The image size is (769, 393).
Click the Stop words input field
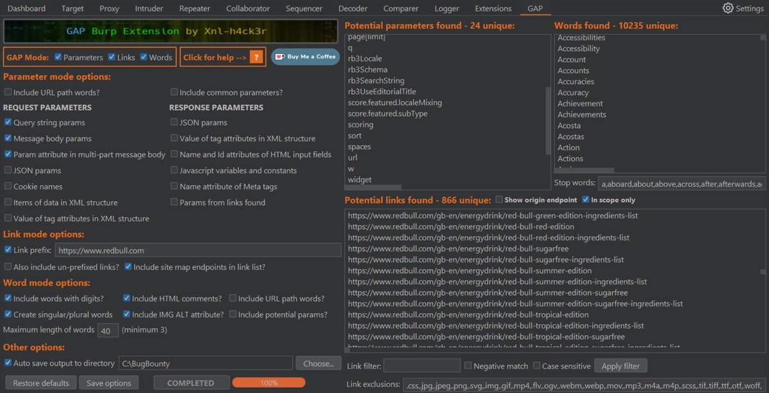pyautogui.click(x=681, y=184)
